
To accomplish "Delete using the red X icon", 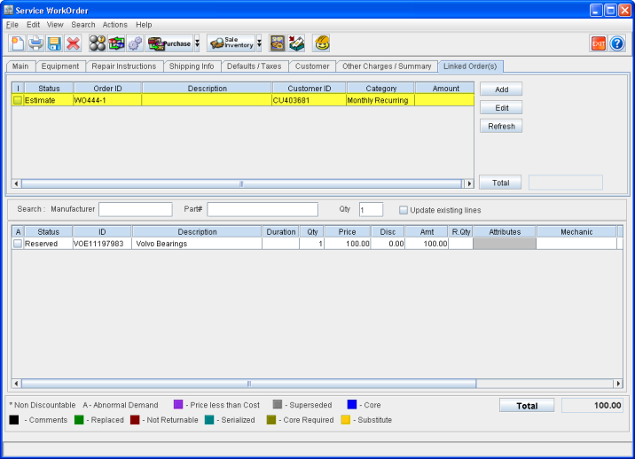I will click(73, 43).
